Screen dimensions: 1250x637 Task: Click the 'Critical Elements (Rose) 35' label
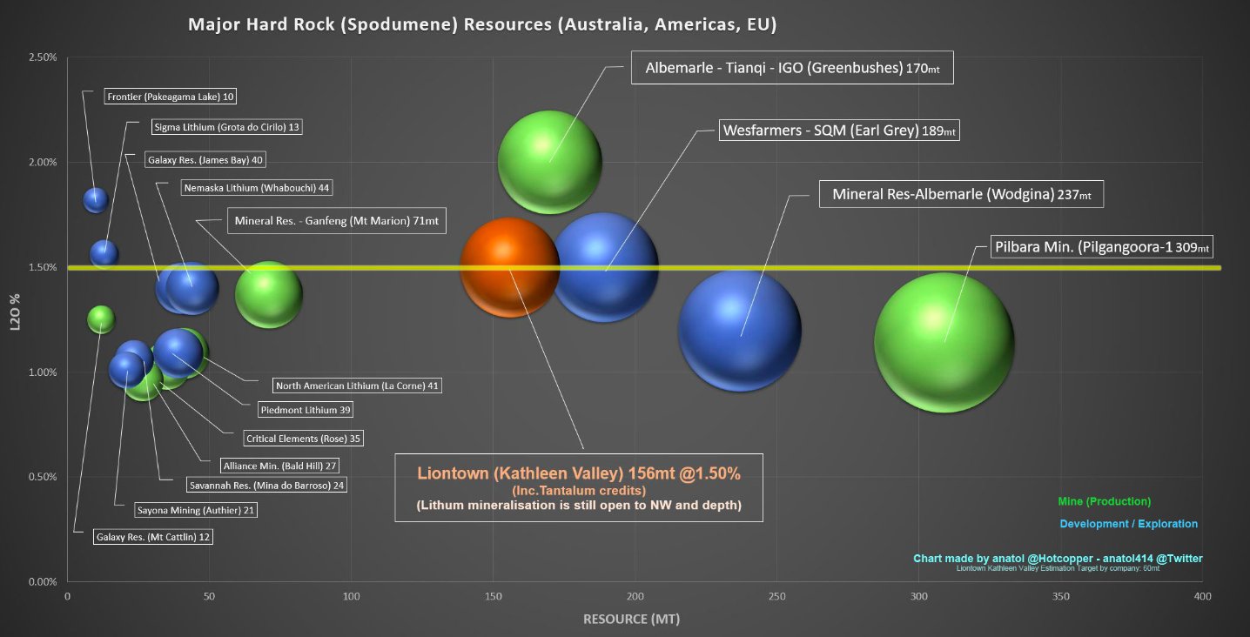[x=303, y=439]
